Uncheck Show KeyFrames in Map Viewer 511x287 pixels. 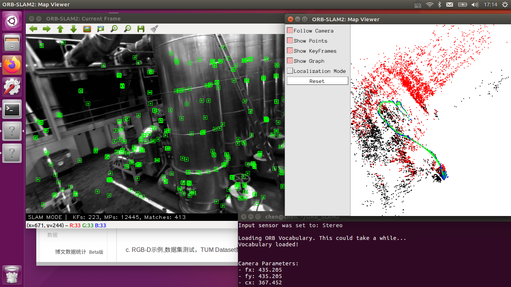(290, 51)
